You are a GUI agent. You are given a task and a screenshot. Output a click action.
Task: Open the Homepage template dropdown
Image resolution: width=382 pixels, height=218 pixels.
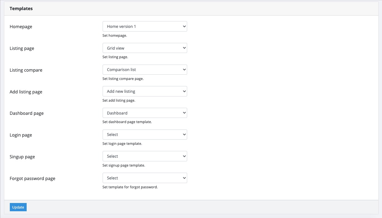145,26
